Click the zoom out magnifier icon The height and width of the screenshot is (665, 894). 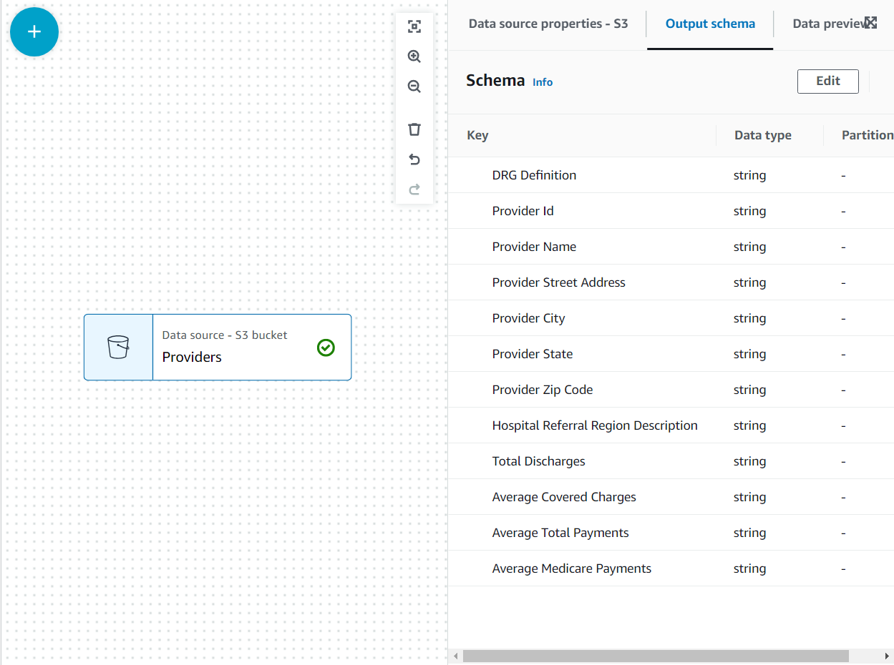pos(414,87)
